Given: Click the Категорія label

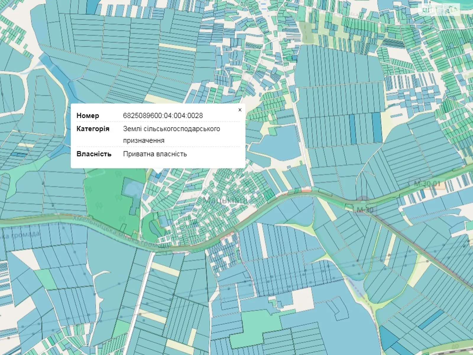Looking at the screenshot, I should [93, 129].
